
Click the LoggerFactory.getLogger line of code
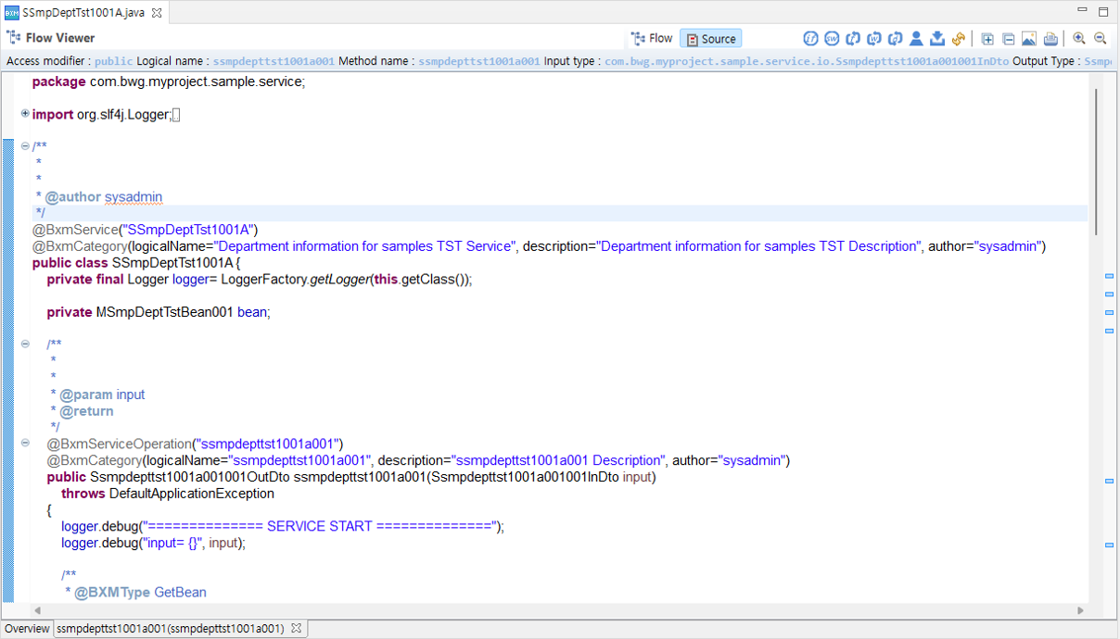point(260,279)
